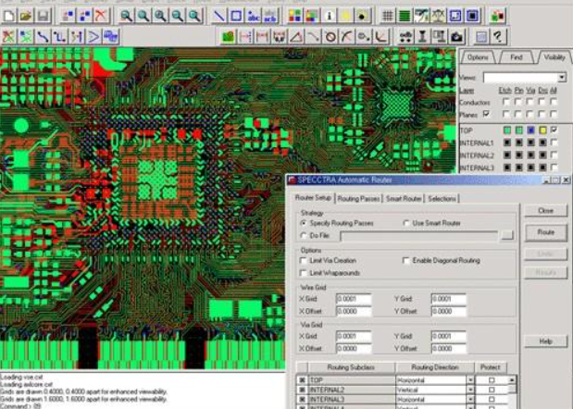Enable the Limit Via Creation checkbox

(x=305, y=261)
